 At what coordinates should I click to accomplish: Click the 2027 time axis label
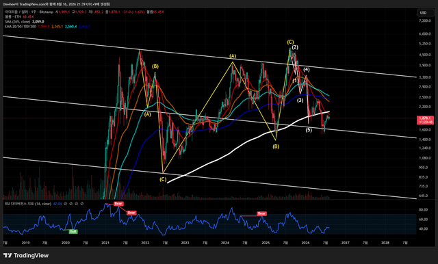(x=345, y=243)
